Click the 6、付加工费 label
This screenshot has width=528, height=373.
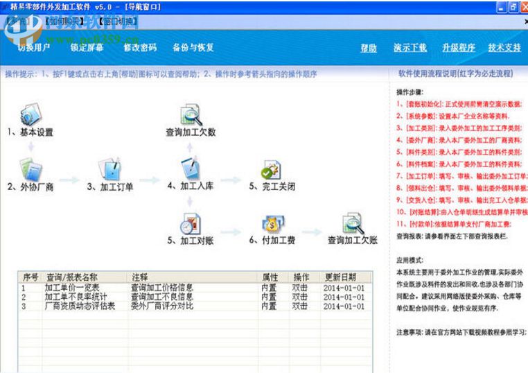pos(272,240)
